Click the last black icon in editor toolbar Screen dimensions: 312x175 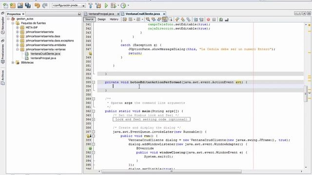(x=227, y=19)
